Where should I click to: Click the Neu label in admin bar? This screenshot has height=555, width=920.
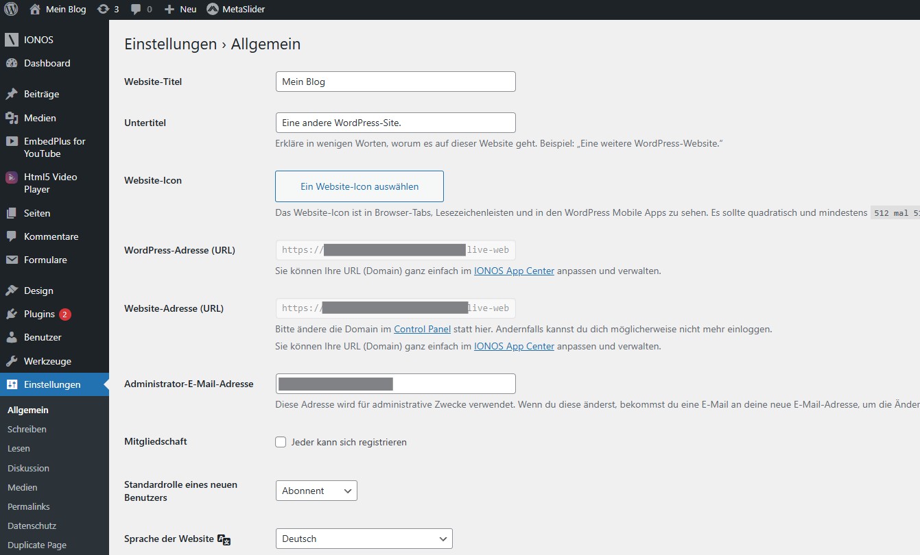click(188, 9)
